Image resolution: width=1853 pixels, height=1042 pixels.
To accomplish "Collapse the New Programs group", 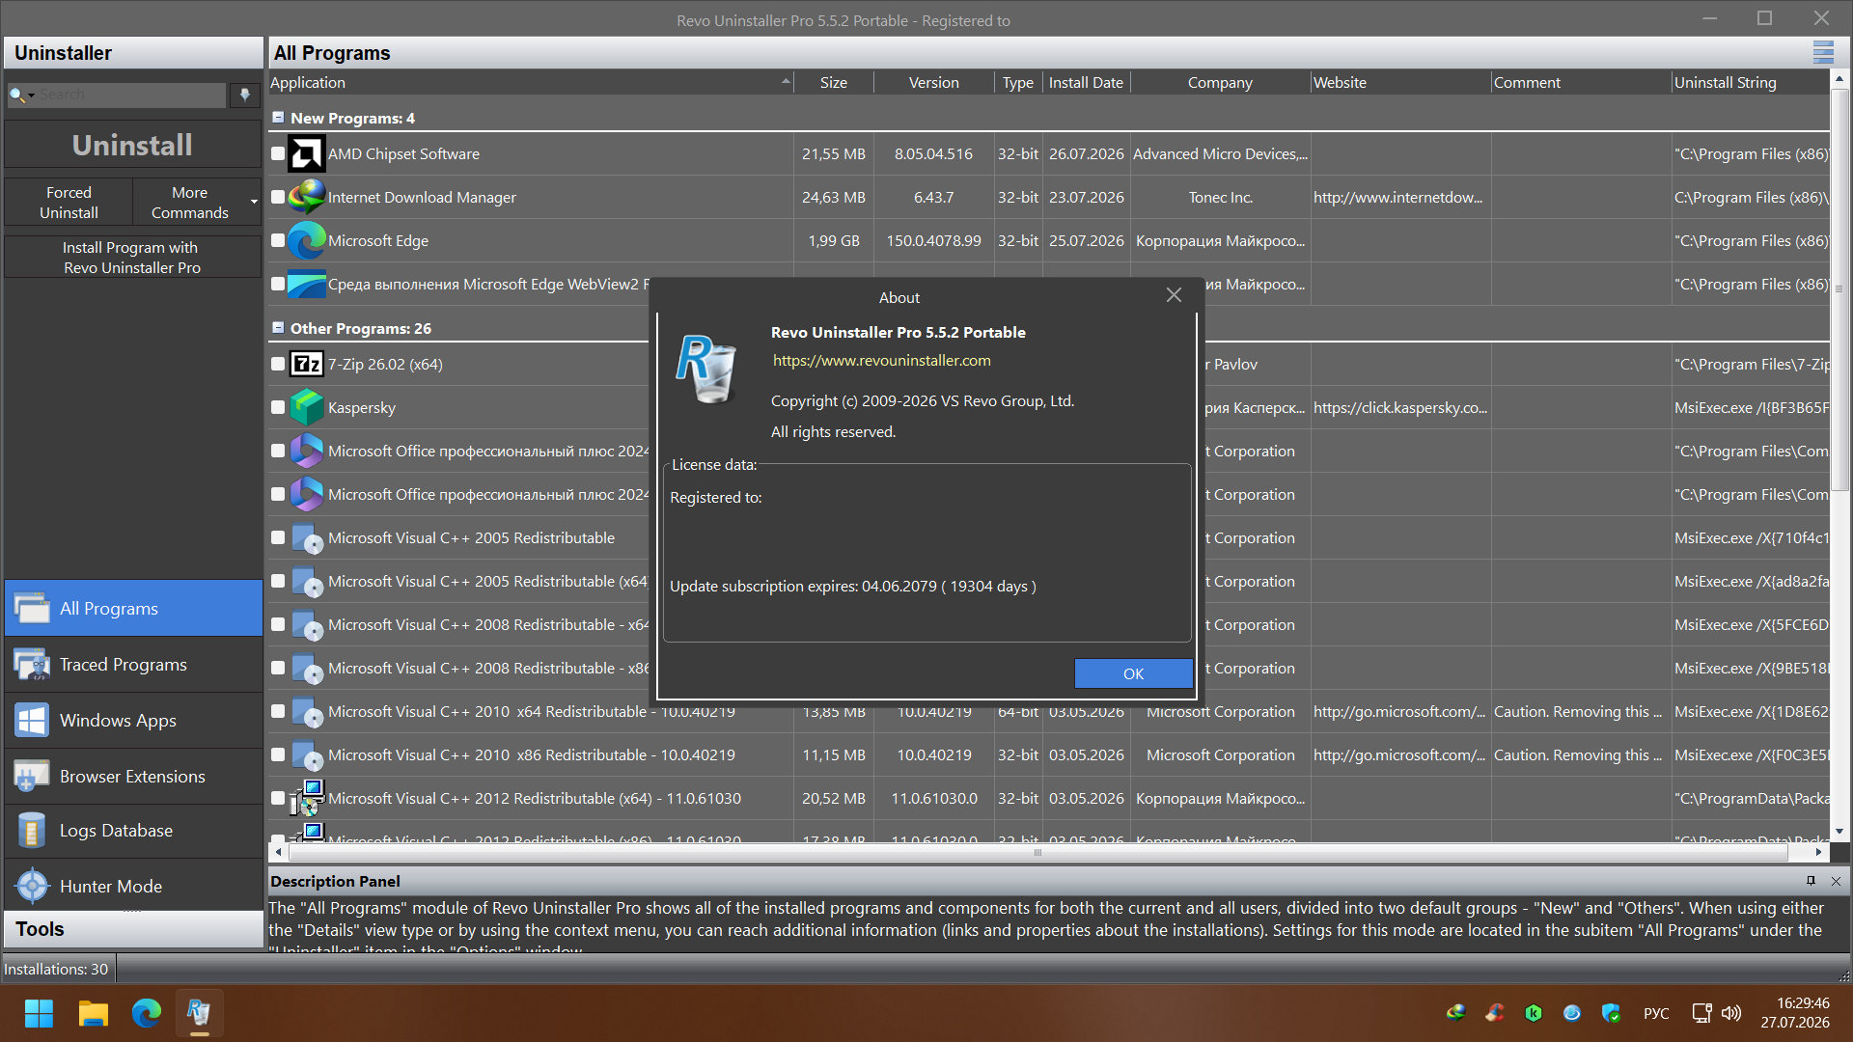I will point(278,118).
